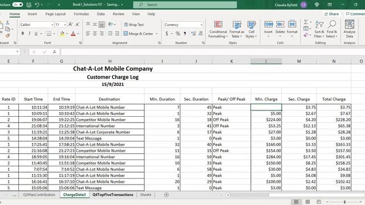Screen dimensions: 365x205
Task: Adjust the zoom slider
Action: (344, 202)
